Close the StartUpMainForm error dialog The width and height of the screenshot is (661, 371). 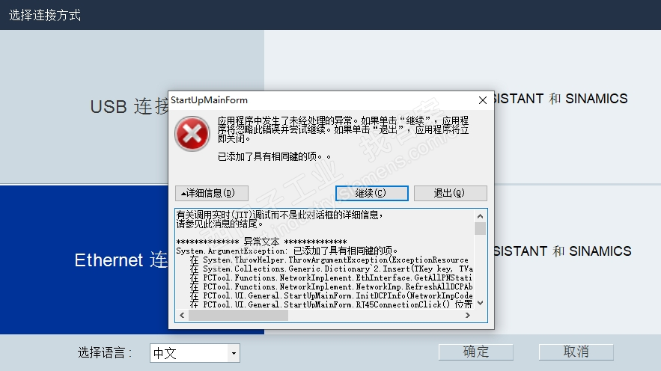click(483, 100)
